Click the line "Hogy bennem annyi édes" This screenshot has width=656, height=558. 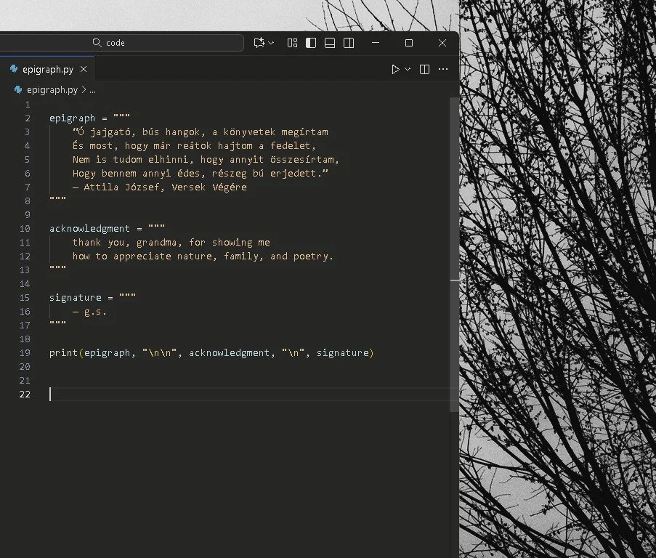click(x=201, y=174)
